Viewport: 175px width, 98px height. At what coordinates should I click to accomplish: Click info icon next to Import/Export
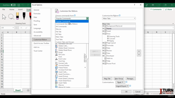[x=130, y=86]
